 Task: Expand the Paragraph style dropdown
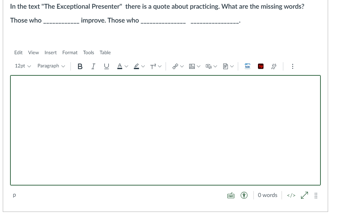click(x=51, y=66)
